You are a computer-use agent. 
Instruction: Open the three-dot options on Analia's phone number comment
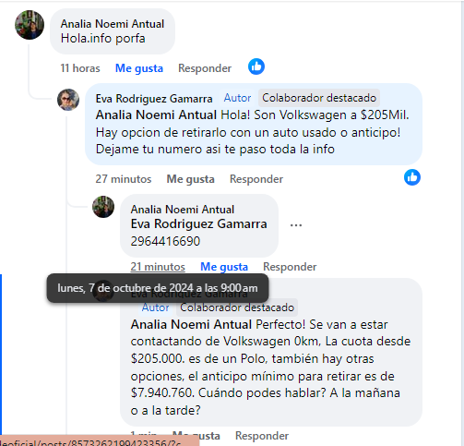click(296, 225)
